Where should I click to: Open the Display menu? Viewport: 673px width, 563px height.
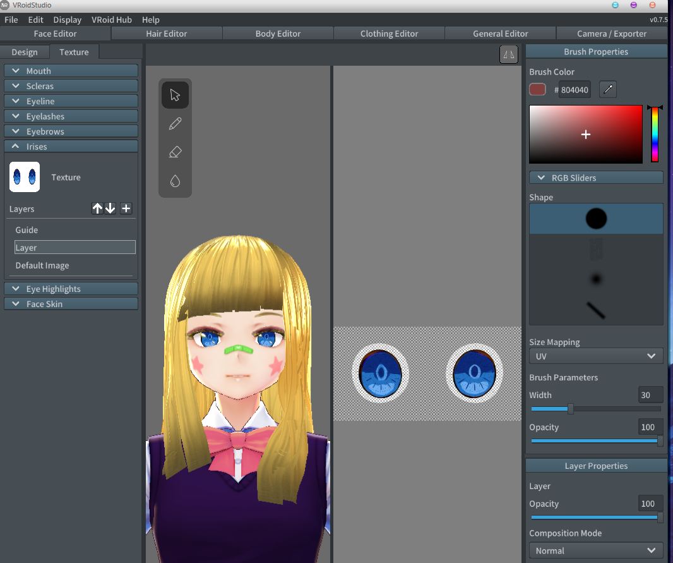(68, 20)
